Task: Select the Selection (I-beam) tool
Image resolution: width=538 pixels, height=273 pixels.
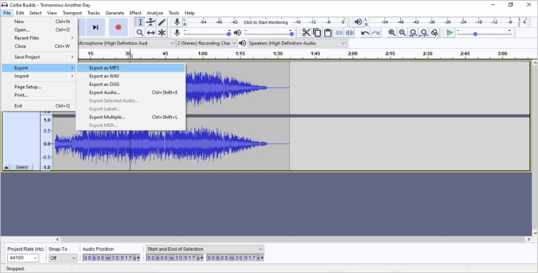Action: click(x=140, y=22)
